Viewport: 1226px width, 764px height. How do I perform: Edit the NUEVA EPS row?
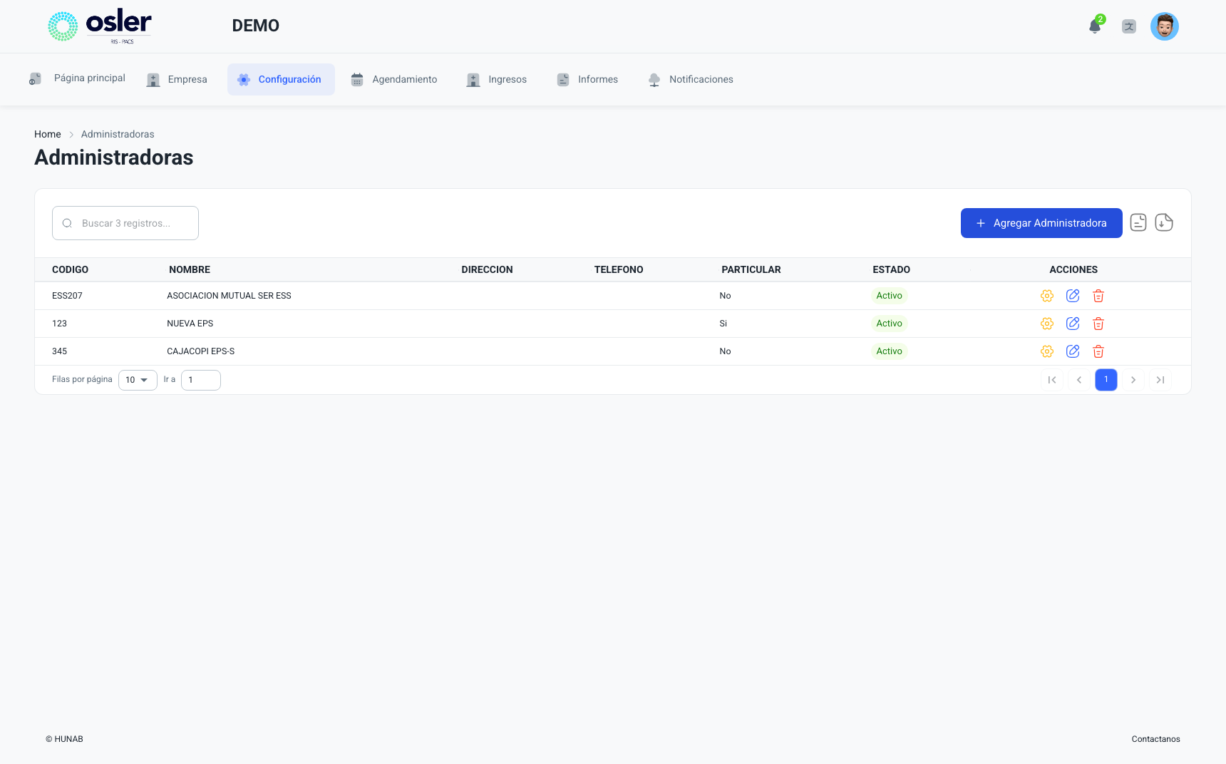[x=1073, y=324]
